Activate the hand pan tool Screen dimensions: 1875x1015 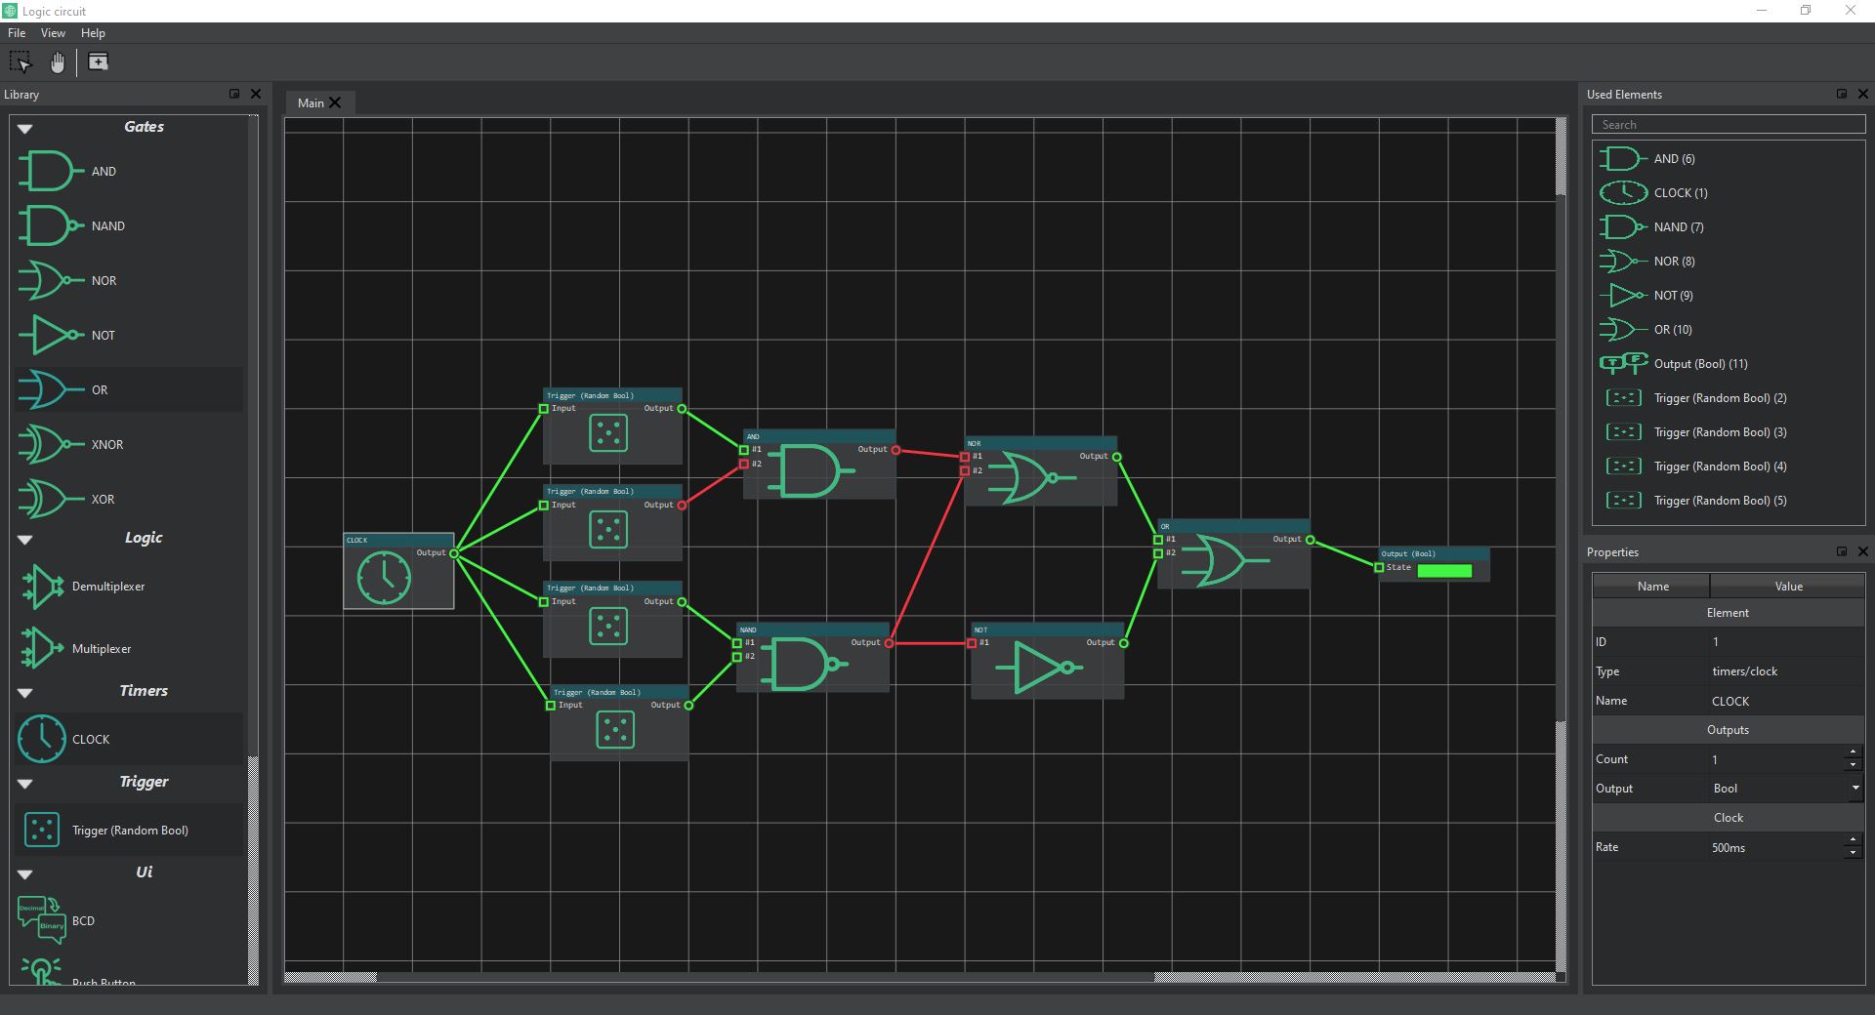coord(57,62)
